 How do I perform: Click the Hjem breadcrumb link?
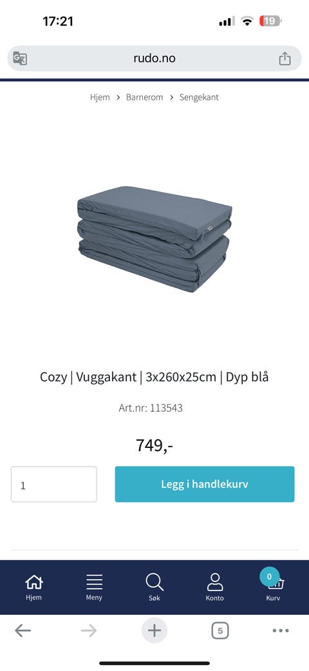[x=100, y=97]
